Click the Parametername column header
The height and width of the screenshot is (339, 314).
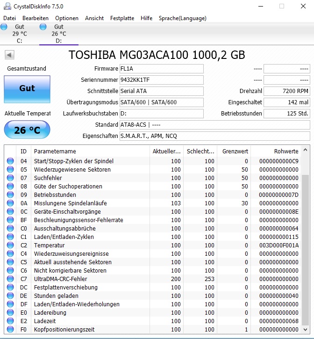90,151
